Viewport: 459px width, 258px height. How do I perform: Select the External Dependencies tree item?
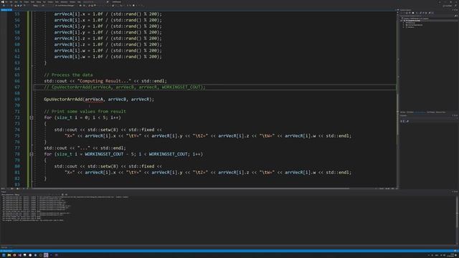[x=415, y=25]
